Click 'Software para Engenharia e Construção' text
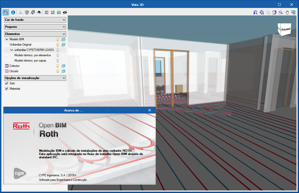Image resolution: width=299 pixels, height=193 pixels. point(63,180)
